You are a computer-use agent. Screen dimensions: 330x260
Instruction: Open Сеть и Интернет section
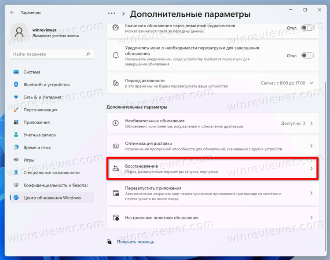(x=43, y=97)
